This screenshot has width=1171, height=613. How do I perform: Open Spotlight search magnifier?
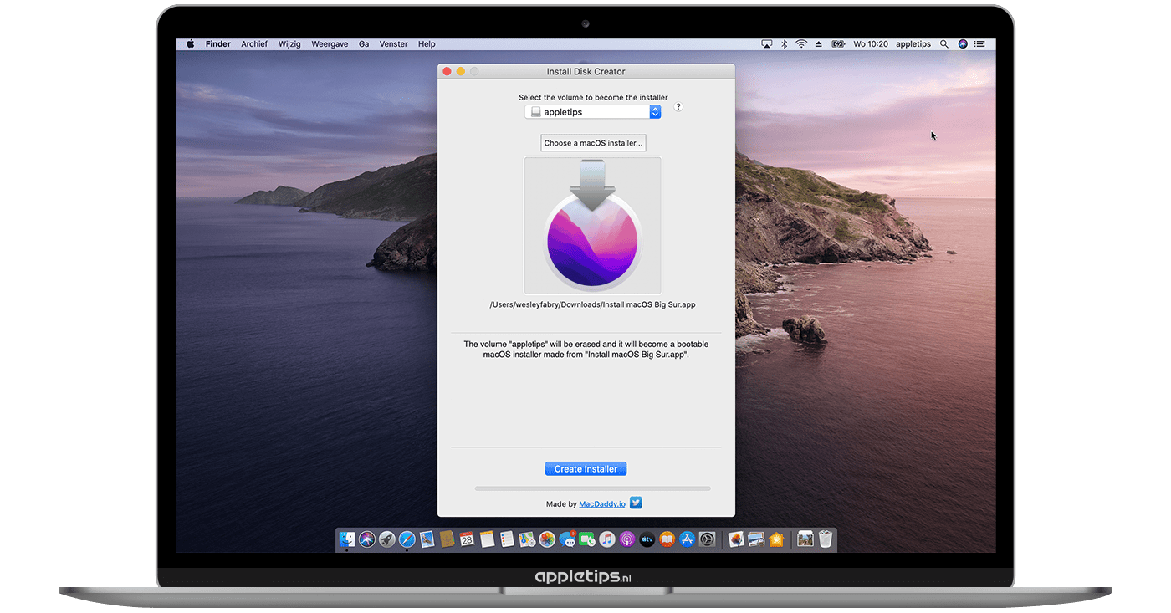(944, 44)
